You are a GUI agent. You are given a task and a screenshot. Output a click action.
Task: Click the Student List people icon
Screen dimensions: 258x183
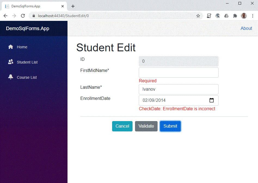point(11,62)
